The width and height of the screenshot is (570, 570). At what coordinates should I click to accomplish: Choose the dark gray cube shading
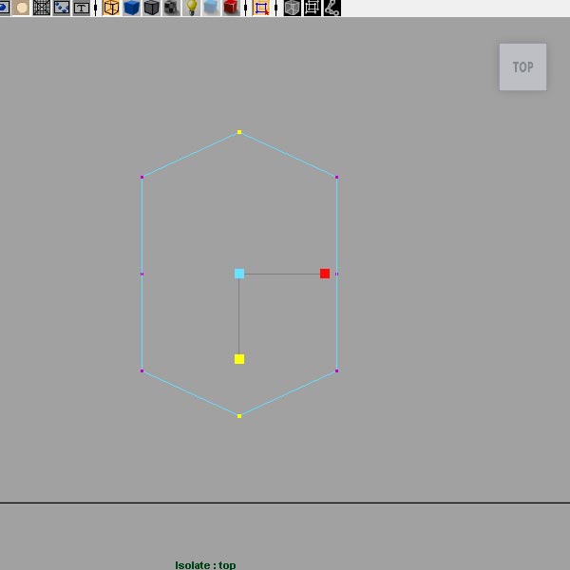[x=151, y=8]
